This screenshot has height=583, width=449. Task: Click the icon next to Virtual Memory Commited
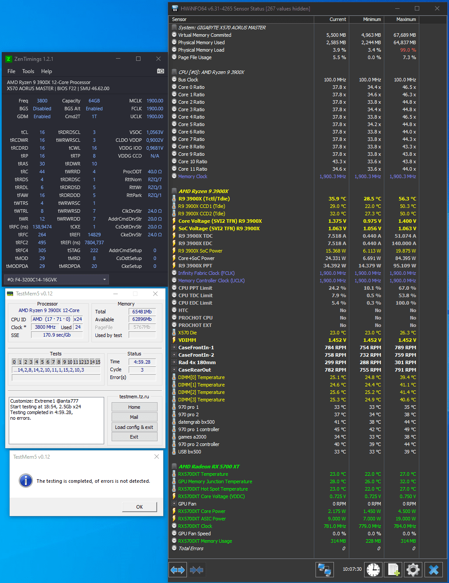coord(174,35)
